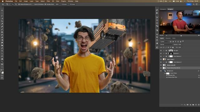Open the Filter menu

tap(48, 1)
